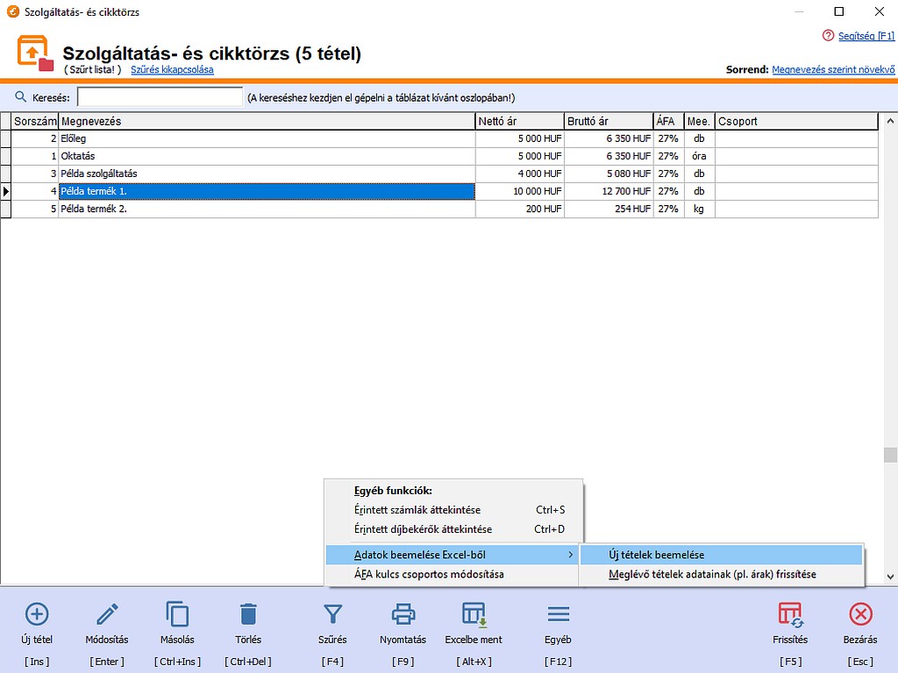The image size is (898, 673).
Task: Click the vertical scrollbar thumb
Action: point(890,455)
